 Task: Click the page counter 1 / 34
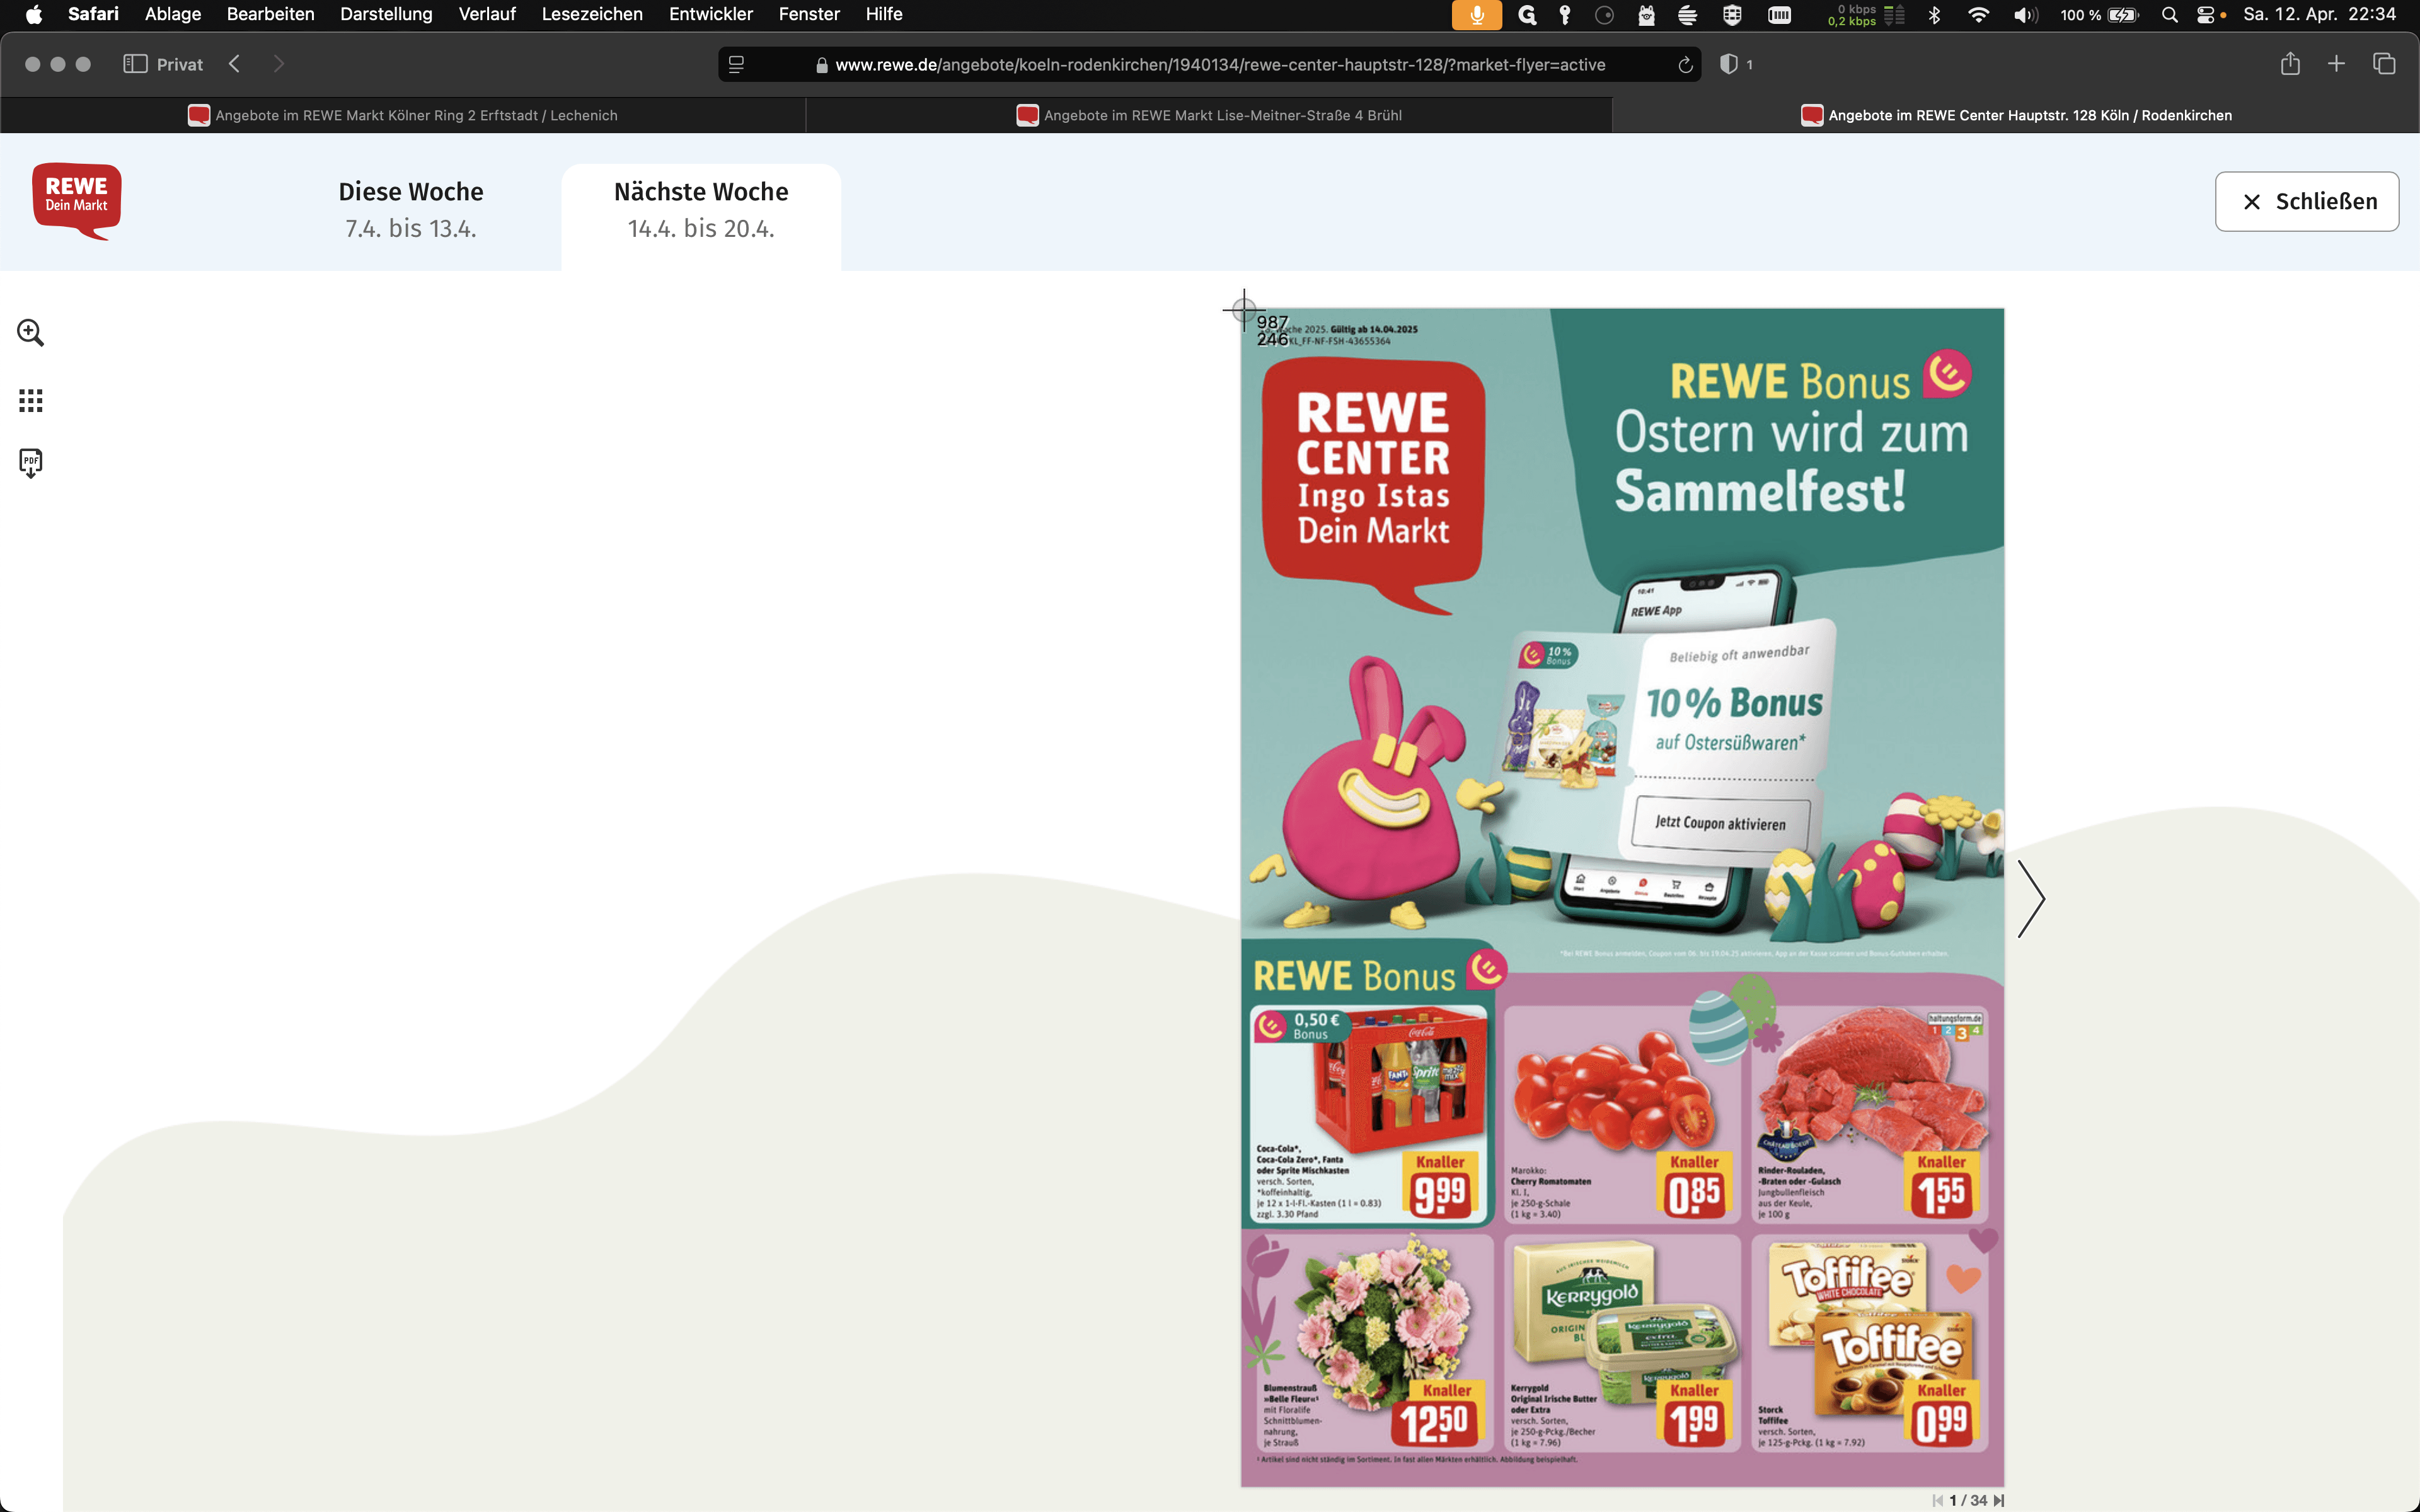[1968, 1500]
